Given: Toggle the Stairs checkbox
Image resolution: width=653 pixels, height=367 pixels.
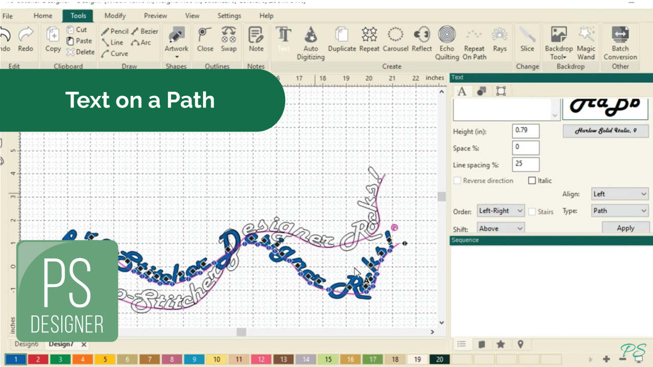Looking at the screenshot, I should (x=532, y=212).
